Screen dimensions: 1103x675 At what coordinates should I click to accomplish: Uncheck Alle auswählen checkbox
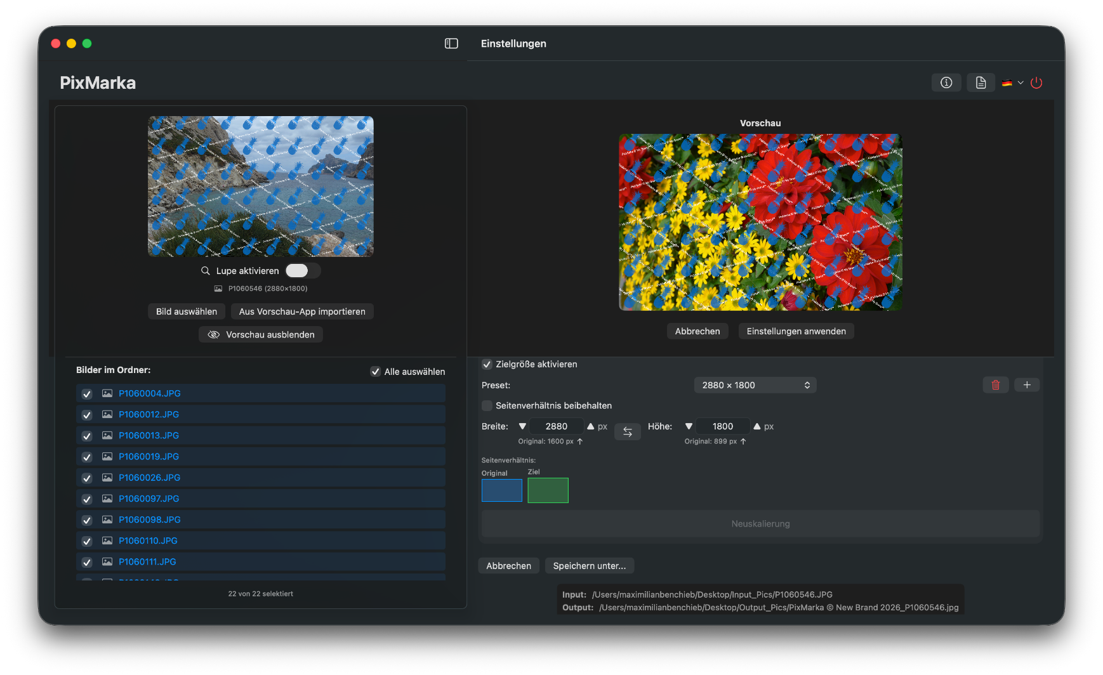[x=376, y=372]
